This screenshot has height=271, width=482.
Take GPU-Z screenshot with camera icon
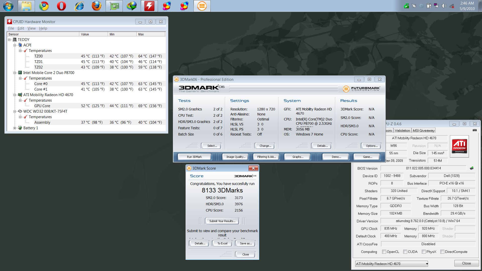click(x=474, y=130)
